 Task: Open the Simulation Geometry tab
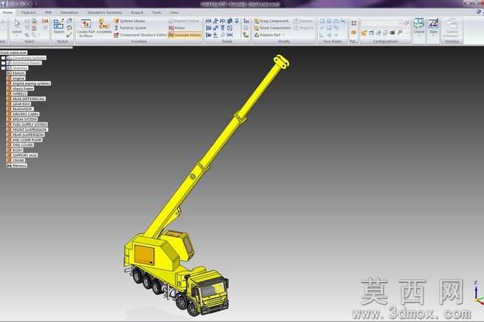104,12
